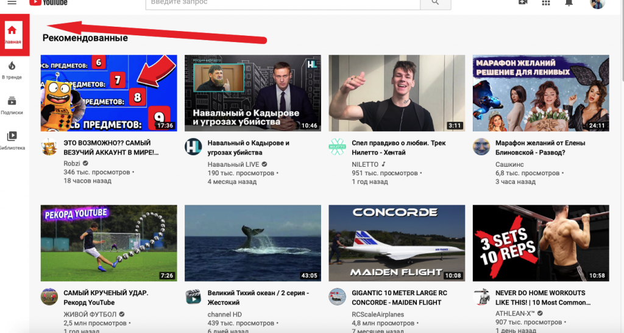Open title Навальный о Кадырове и угрозах убийства
Screen dimensions: 624x333
249,147
